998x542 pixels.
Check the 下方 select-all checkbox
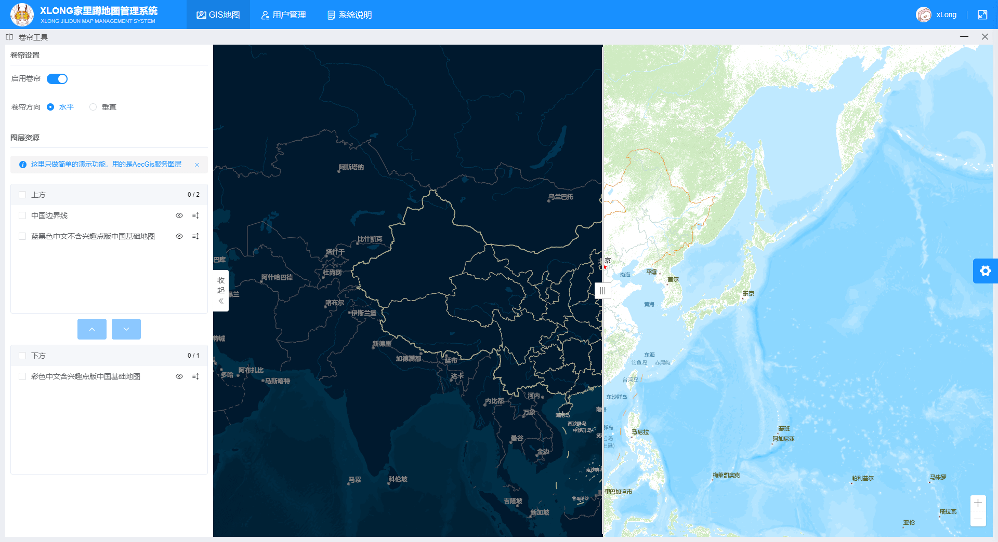point(22,356)
